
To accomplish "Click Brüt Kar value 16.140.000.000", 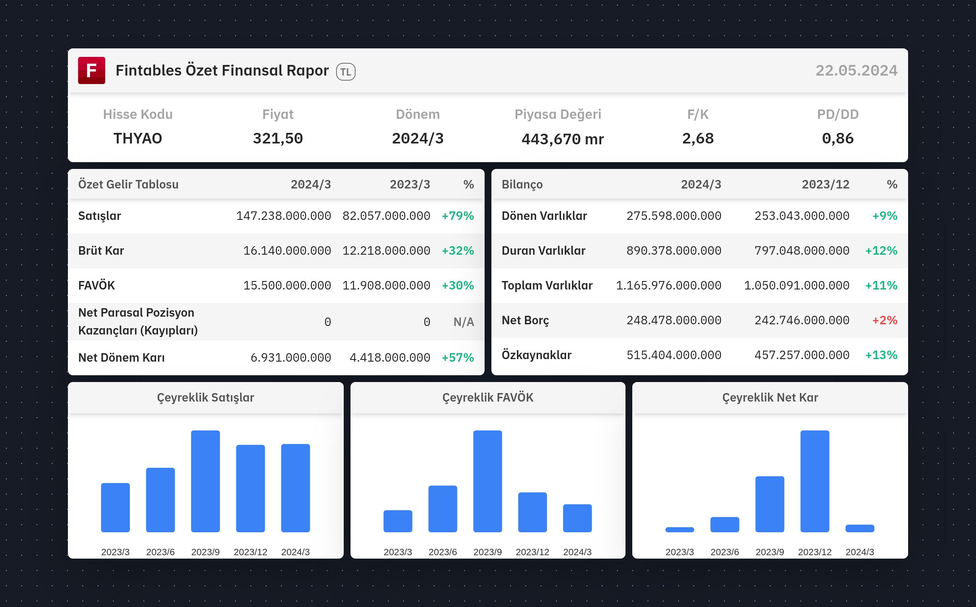I will point(287,250).
